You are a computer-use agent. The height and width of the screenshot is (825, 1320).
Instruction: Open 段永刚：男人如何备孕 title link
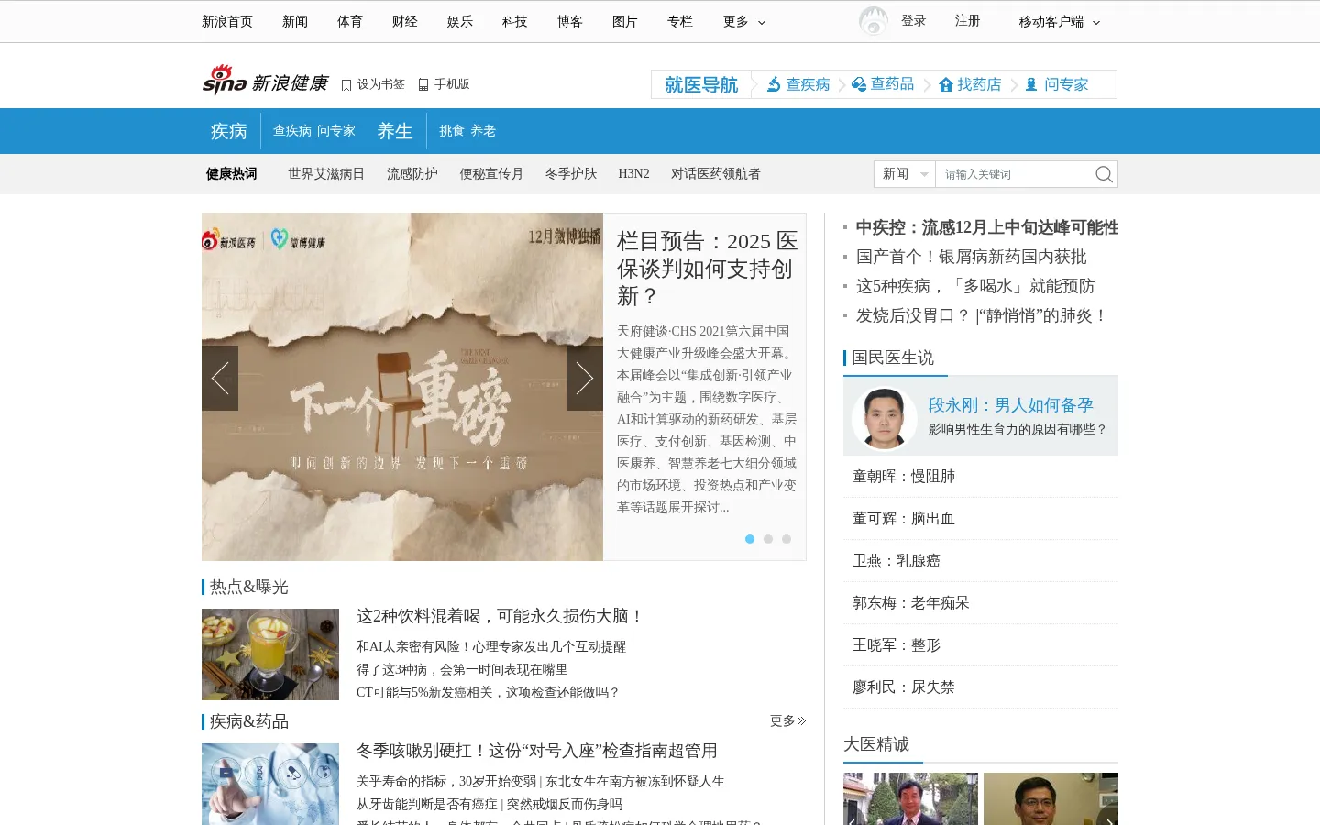1011,405
